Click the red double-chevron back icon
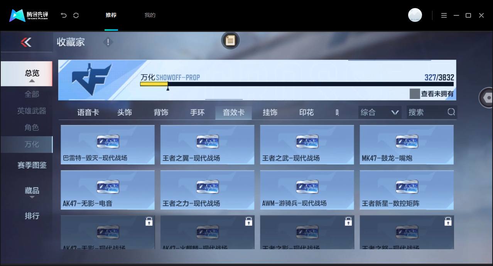The height and width of the screenshot is (266, 493). pyautogui.click(x=26, y=42)
